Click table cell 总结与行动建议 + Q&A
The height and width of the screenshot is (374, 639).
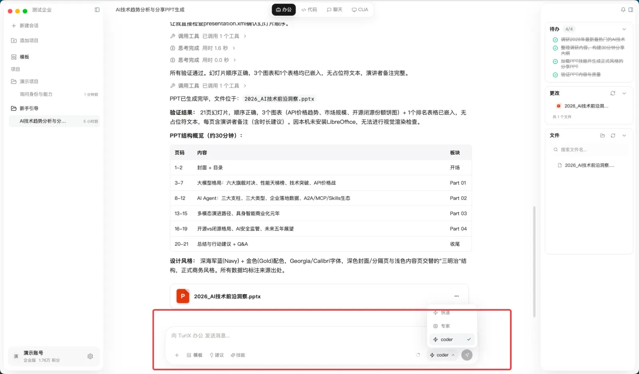[222, 244]
